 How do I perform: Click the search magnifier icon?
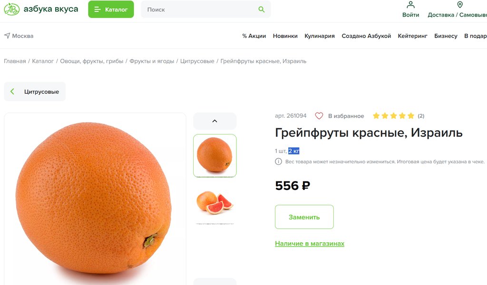click(261, 9)
